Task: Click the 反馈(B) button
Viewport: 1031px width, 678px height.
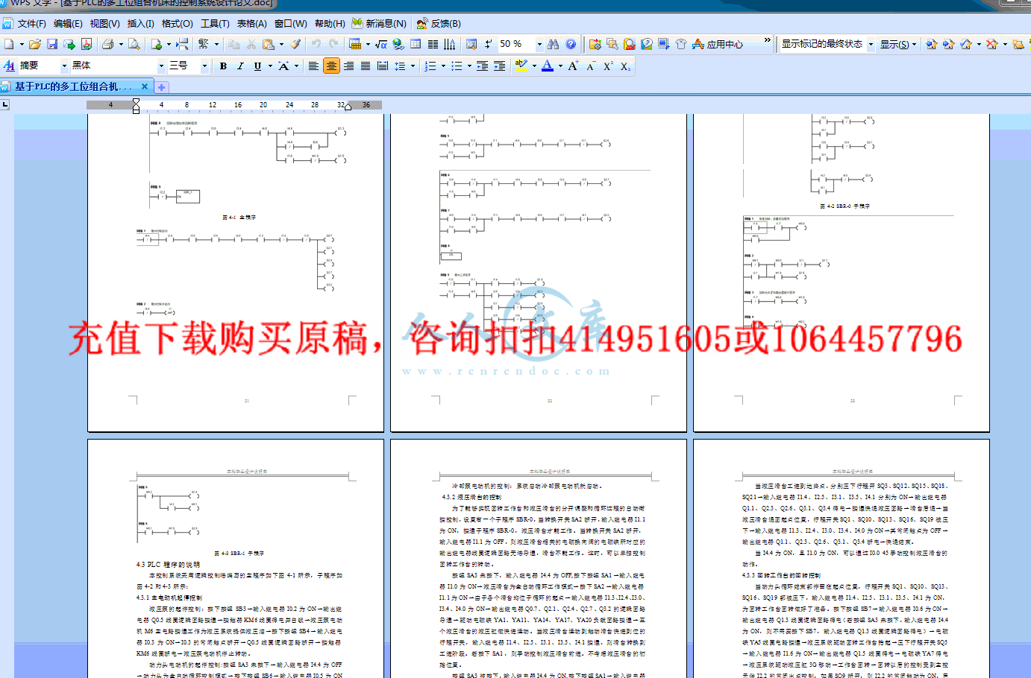Action: pos(439,24)
